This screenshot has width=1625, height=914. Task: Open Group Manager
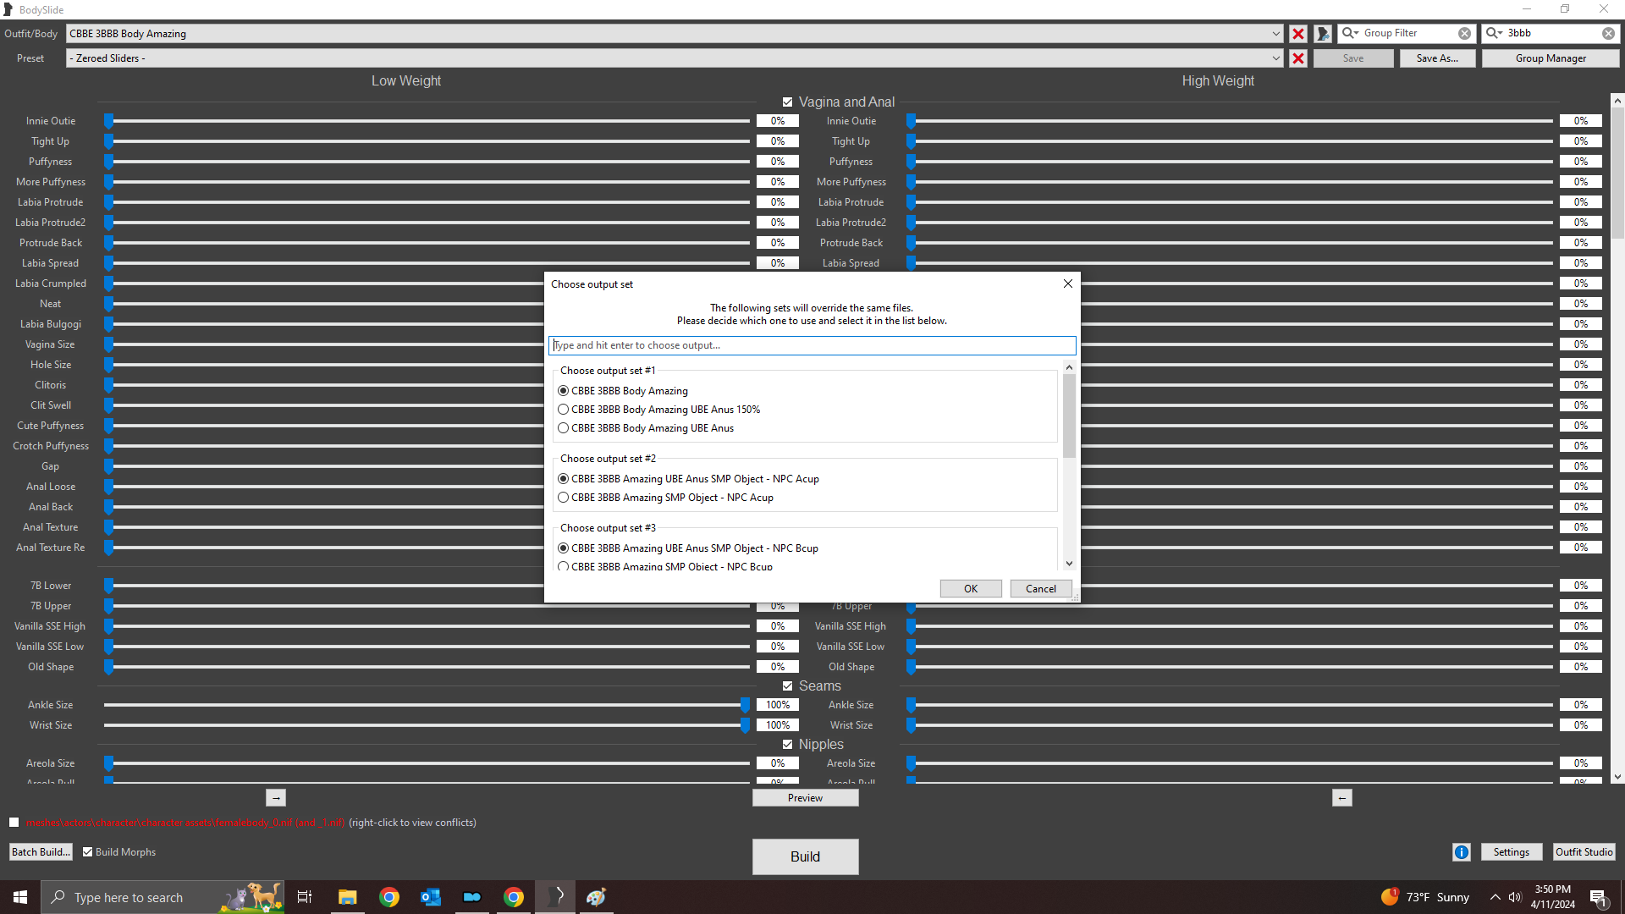1551,58
